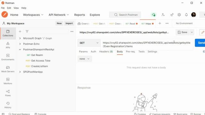Image resolution: width=205 pixels, height=115 pixels.
Task: Expand the Postman Echo collection
Action: click(x=20, y=44)
